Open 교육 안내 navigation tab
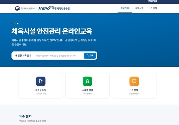 point(125,8)
